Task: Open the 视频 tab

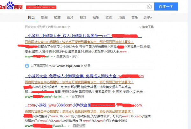Action: tap(83, 18)
